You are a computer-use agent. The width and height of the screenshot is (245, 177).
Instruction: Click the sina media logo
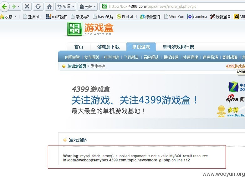235,98
